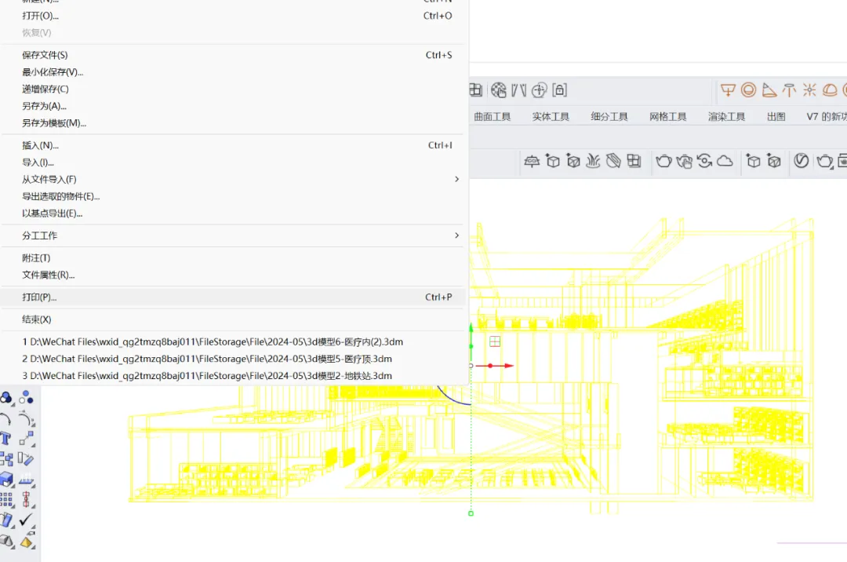Open recent file 3d模型2-地铁站.3dm

232,375
